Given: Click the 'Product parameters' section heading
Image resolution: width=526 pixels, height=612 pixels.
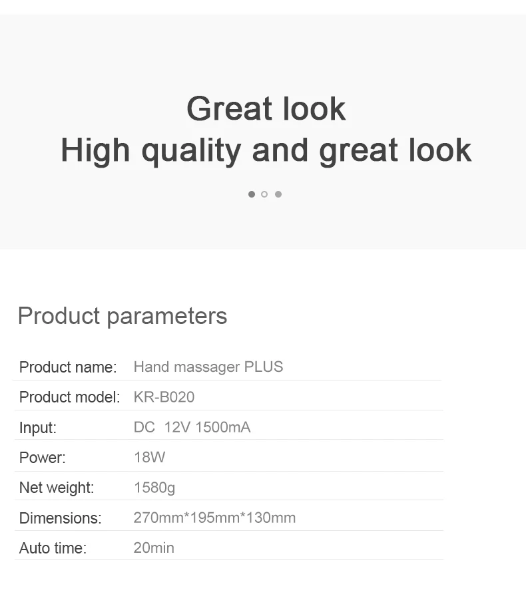Looking at the screenshot, I should [x=123, y=316].
